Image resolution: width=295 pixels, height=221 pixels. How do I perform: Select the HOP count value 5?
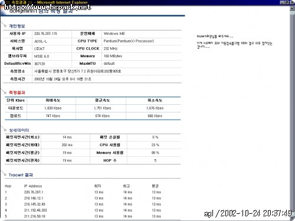pos(155,160)
